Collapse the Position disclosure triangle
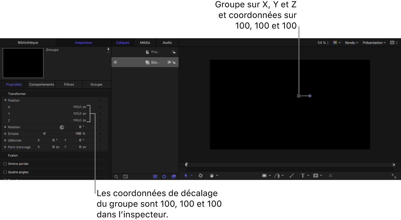The width and height of the screenshot is (401, 220). point(5,100)
